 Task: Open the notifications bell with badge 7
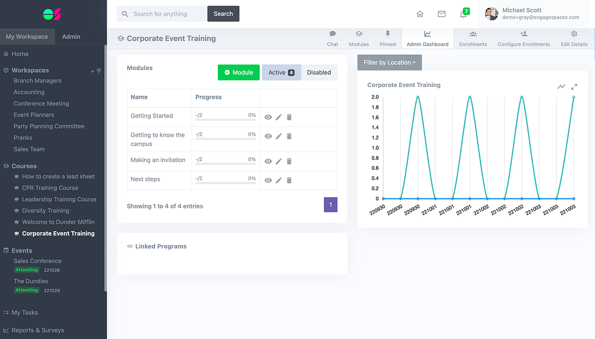[463, 14]
